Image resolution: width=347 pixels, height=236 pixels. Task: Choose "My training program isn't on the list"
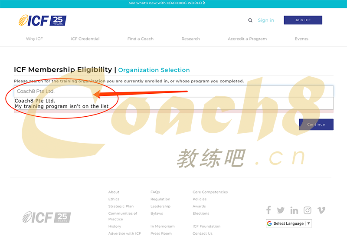[61, 106]
